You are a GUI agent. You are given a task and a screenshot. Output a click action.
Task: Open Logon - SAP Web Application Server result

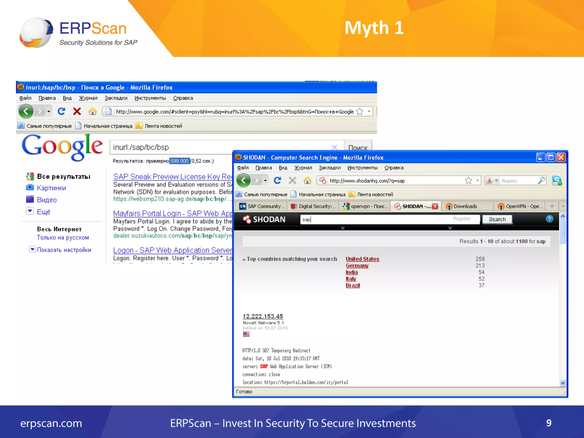[x=173, y=250]
